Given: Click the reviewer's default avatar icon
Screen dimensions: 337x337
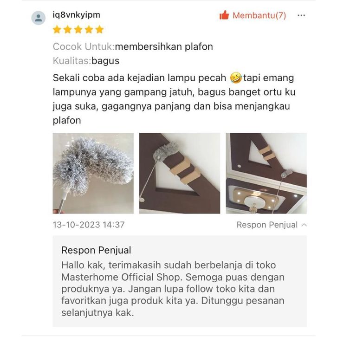Looking at the screenshot, I should pyautogui.click(x=38, y=18).
